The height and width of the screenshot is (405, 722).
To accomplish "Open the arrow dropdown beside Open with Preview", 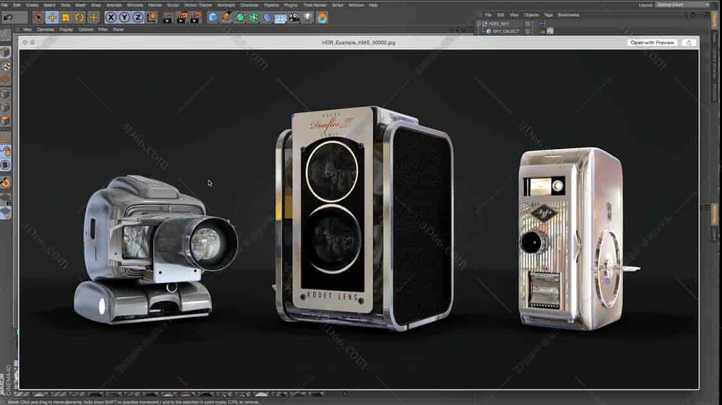I will tap(688, 42).
